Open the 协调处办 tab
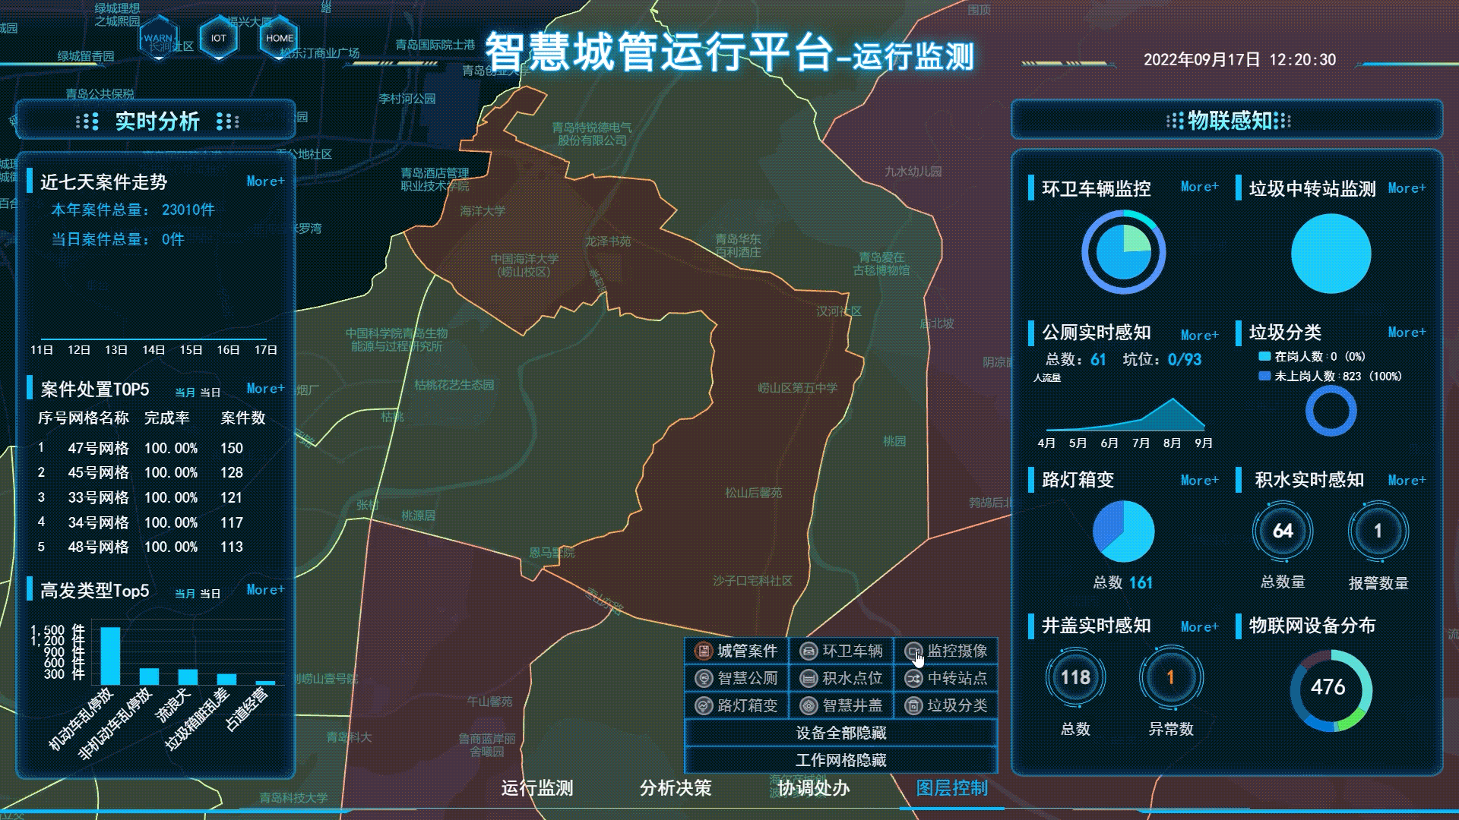 tap(813, 788)
